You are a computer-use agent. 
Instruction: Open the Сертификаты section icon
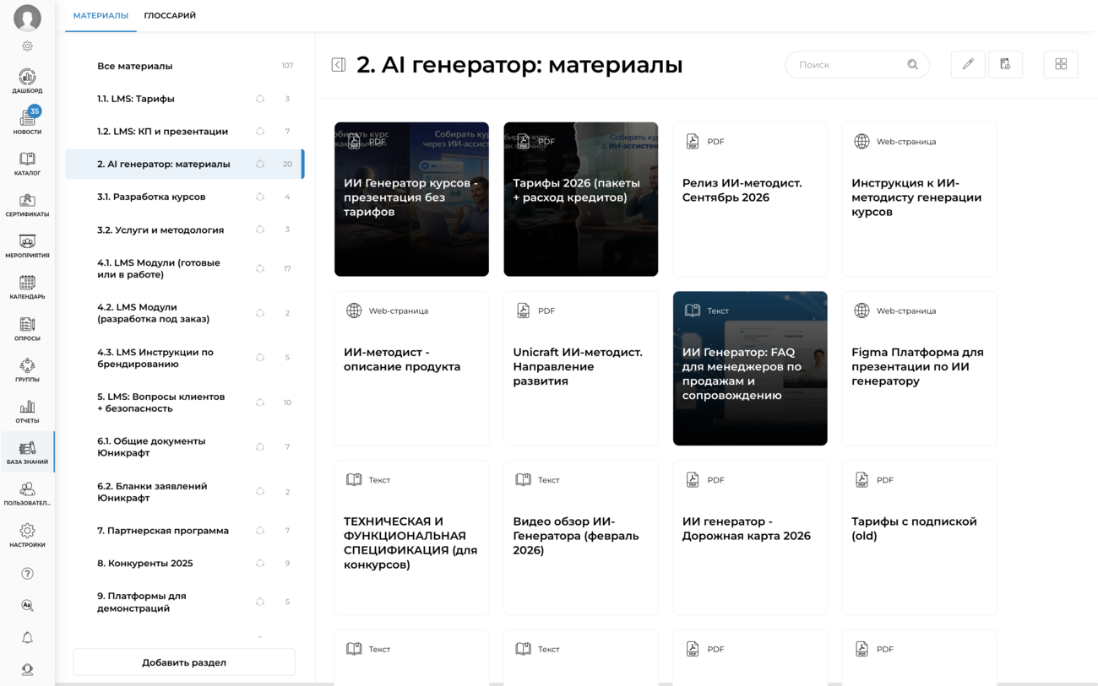pyautogui.click(x=27, y=205)
